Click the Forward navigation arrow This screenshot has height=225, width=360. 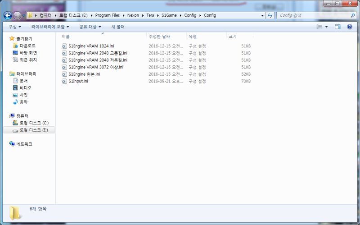point(17,15)
